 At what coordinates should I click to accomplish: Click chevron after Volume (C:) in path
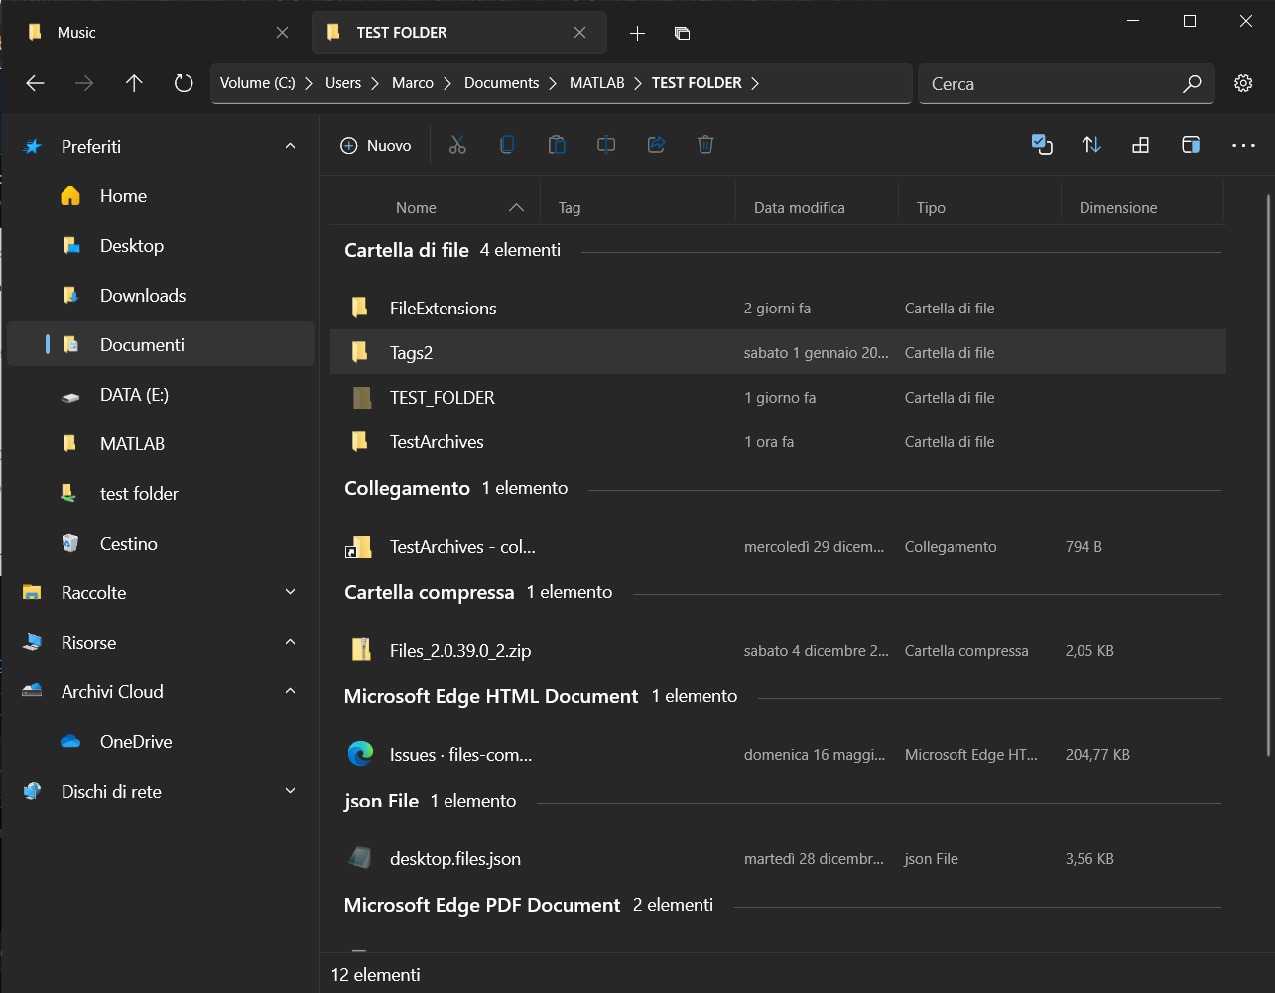tap(310, 83)
